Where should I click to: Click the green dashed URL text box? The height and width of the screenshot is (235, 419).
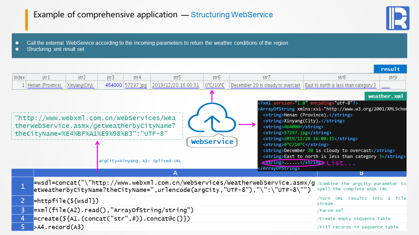pos(97,126)
